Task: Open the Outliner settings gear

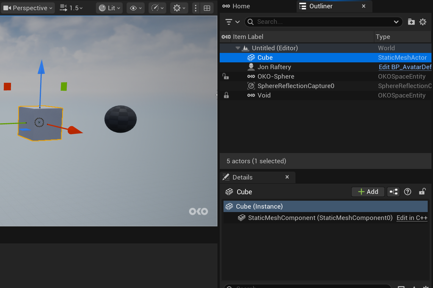Action: click(423, 22)
